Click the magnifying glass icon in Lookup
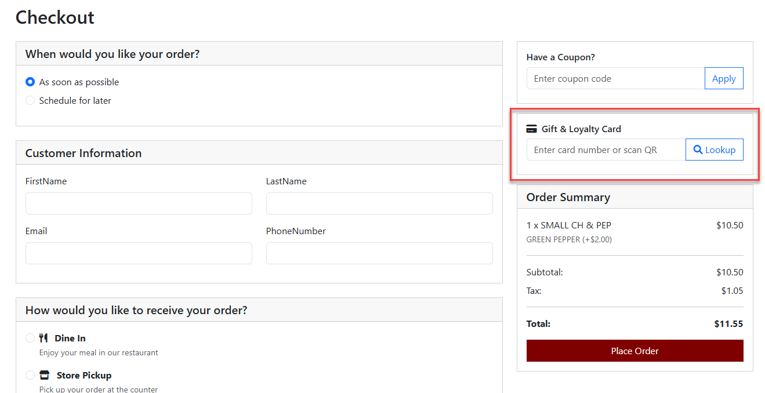765x393 pixels. pyautogui.click(x=698, y=150)
